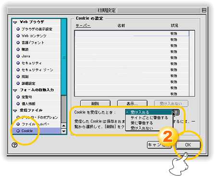Collapse the Web ブラウザ category triangle
This screenshot has width=215, height=176.
15,23
